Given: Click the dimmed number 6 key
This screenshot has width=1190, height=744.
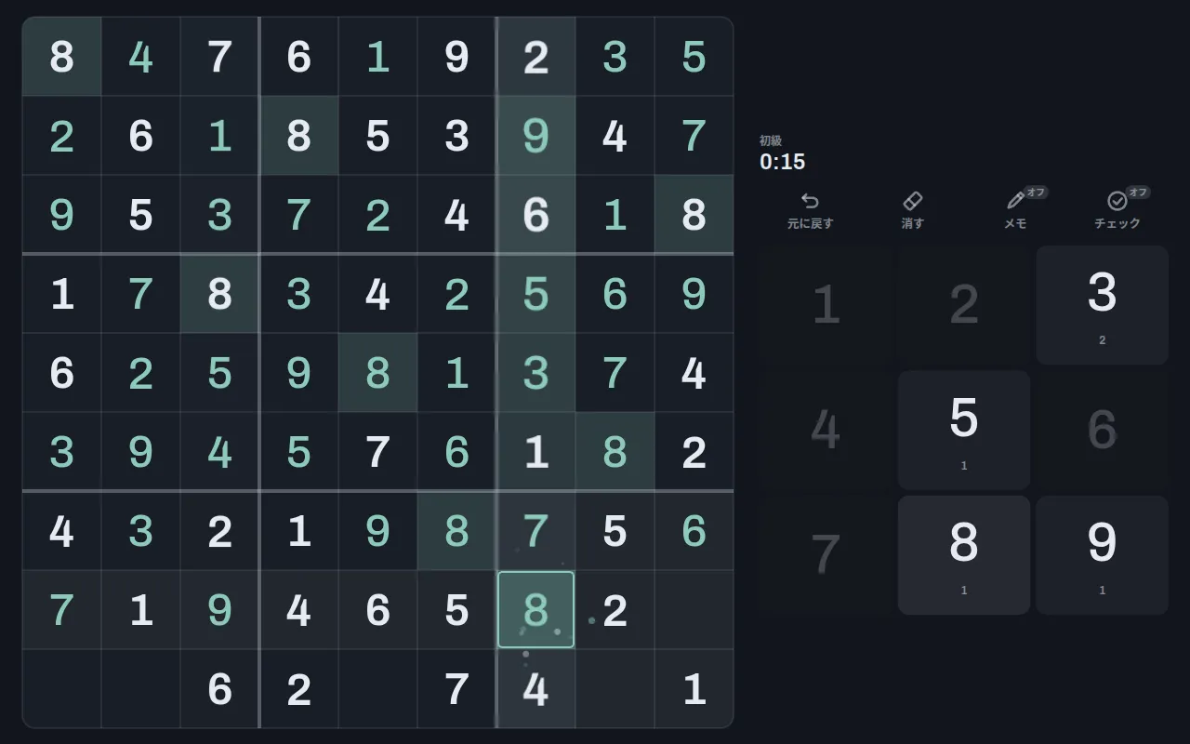Looking at the screenshot, I should (1102, 430).
